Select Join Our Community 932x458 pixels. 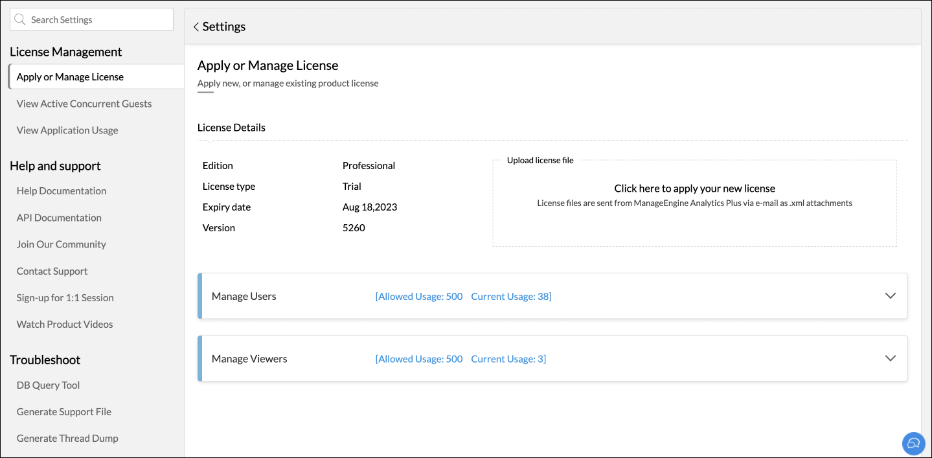[x=62, y=244]
